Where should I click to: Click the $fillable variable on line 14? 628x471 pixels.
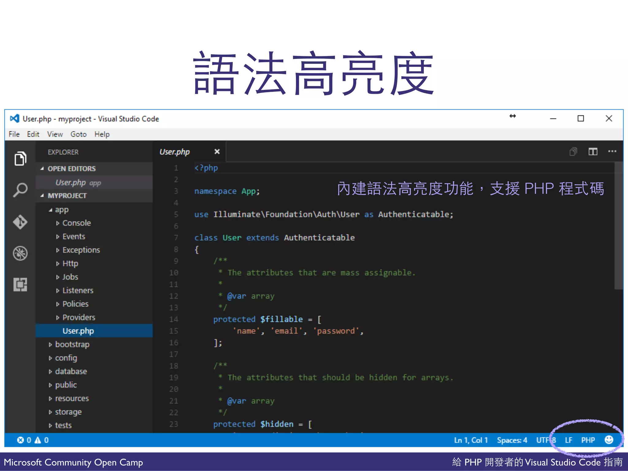pos(281,319)
